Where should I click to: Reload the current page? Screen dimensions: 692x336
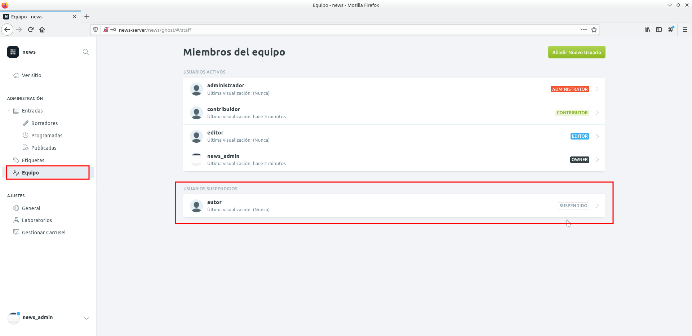click(31, 30)
